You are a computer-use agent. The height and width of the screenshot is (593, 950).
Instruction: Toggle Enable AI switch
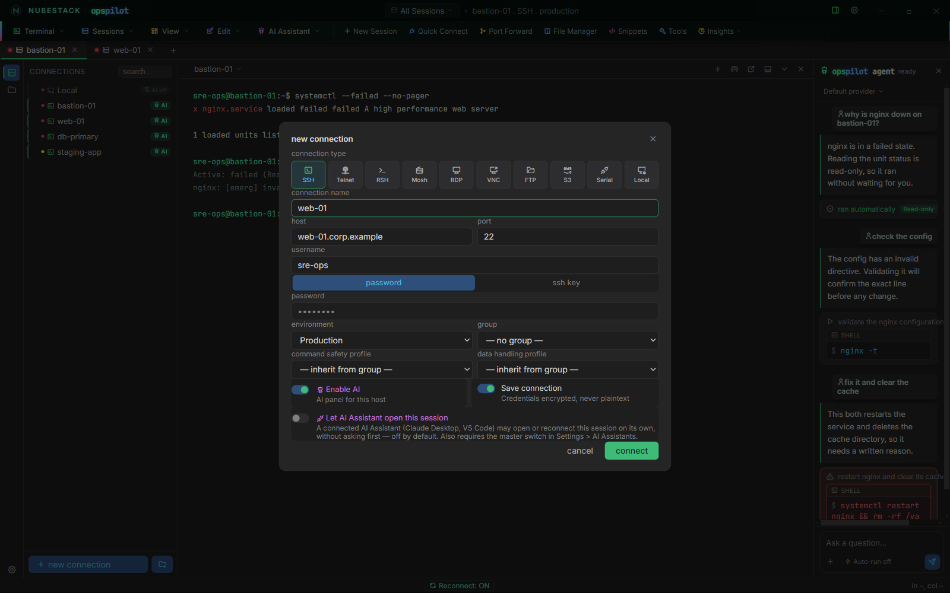300,390
